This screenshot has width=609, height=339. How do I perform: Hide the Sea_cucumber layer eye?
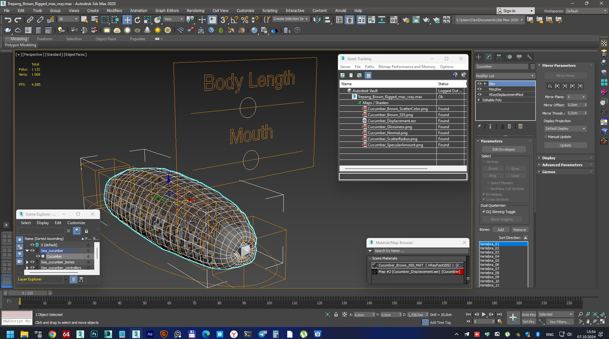(32, 251)
